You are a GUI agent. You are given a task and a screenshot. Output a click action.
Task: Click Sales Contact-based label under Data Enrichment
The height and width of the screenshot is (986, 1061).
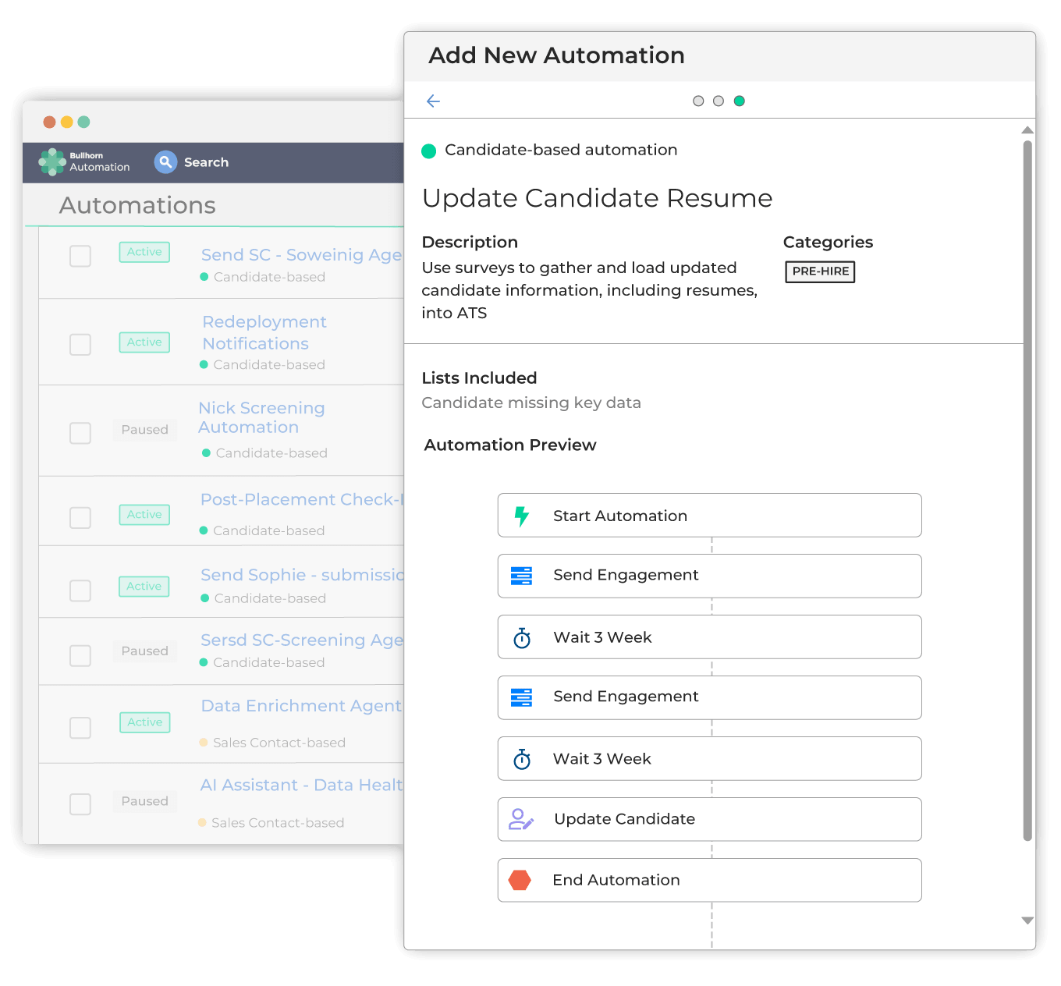[x=279, y=743]
